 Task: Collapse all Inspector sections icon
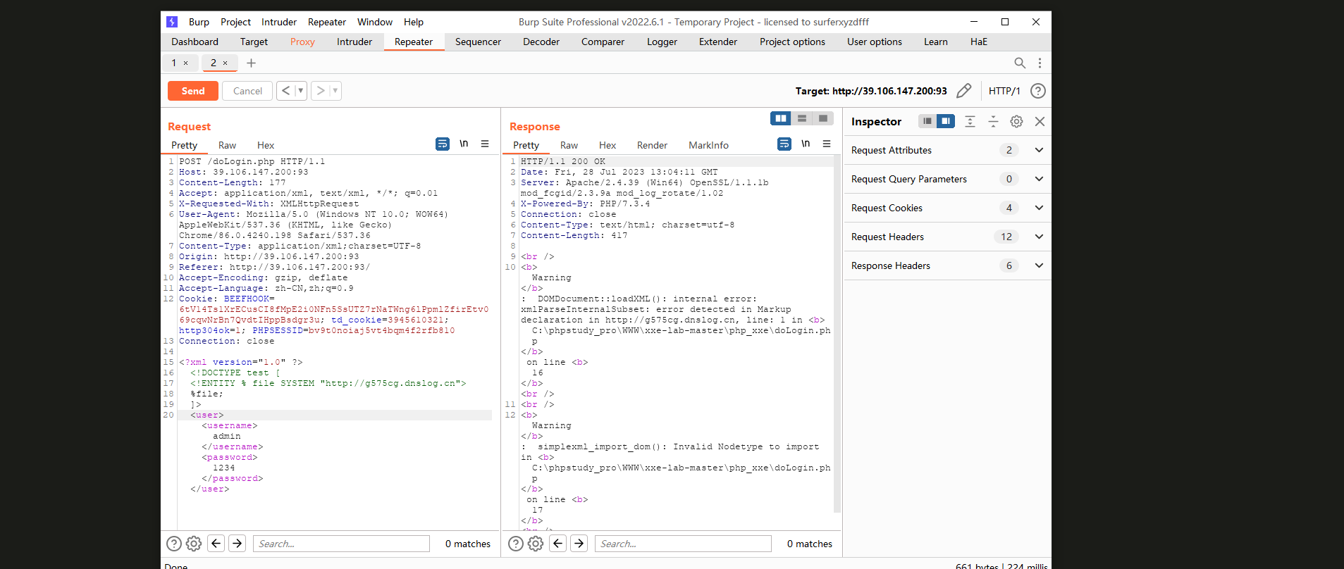point(993,121)
